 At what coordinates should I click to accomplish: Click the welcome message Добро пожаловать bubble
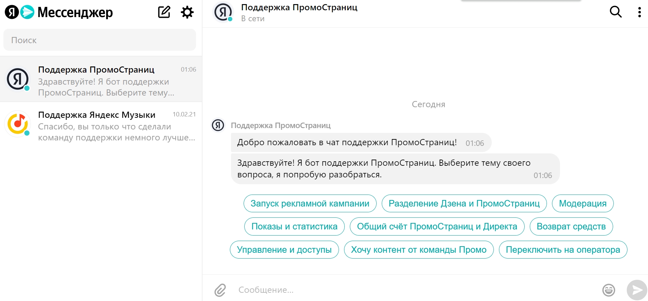point(361,142)
